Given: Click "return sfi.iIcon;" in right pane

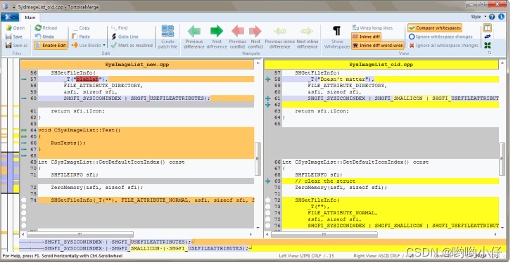Looking at the screenshot, I should pyautogui.click(x=322, y=111).
